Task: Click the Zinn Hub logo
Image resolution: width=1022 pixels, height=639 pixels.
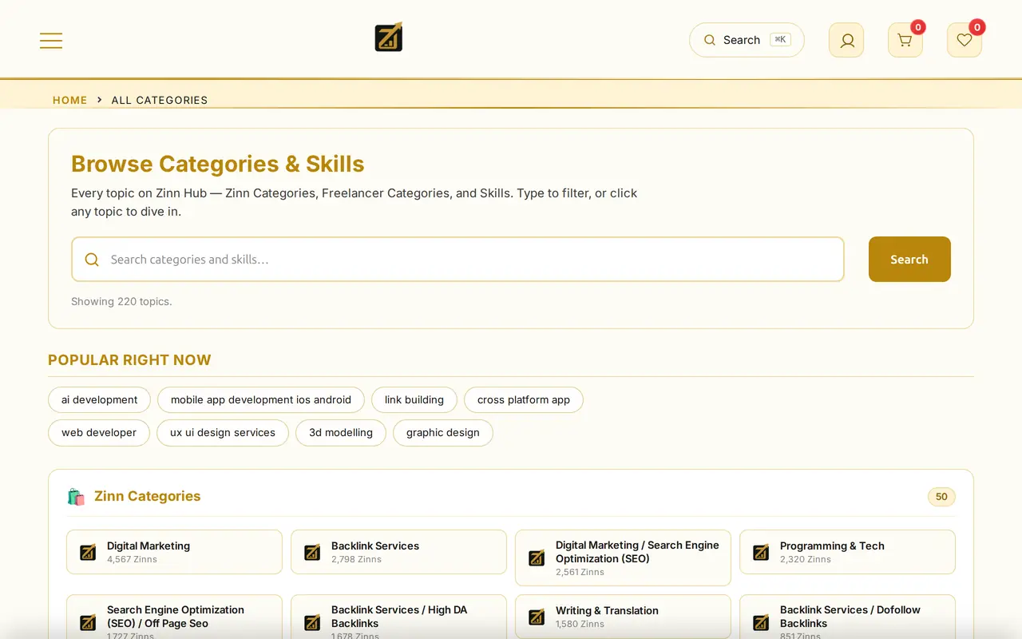Action: click(389, 38)
